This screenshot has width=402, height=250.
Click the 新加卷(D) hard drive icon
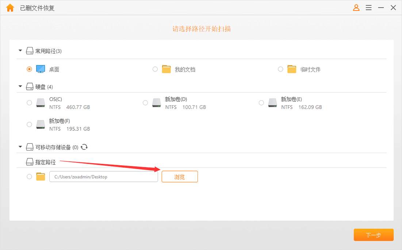click(156, 103)
